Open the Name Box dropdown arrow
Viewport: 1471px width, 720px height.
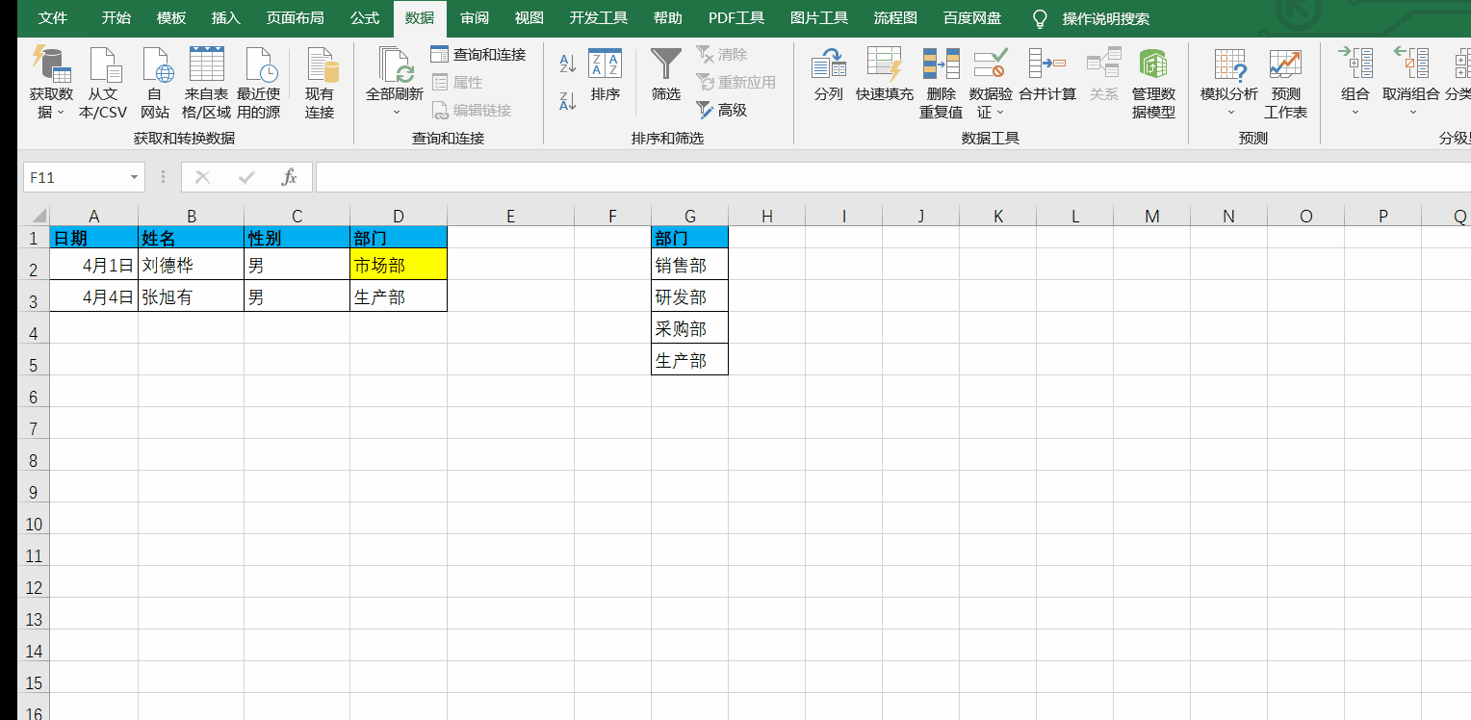point(134,178)
